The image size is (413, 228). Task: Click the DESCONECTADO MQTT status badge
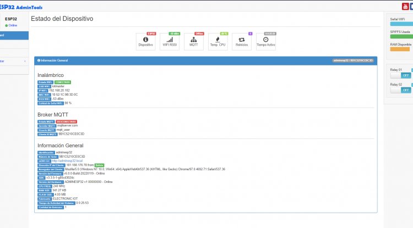coord(66,121)
